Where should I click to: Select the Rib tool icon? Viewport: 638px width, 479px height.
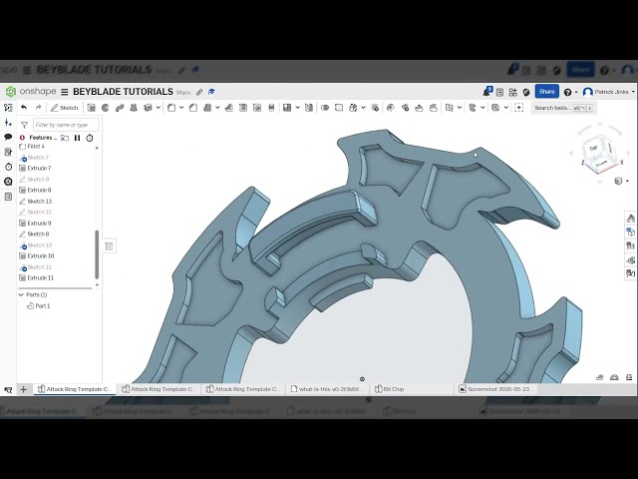[228, 108]
